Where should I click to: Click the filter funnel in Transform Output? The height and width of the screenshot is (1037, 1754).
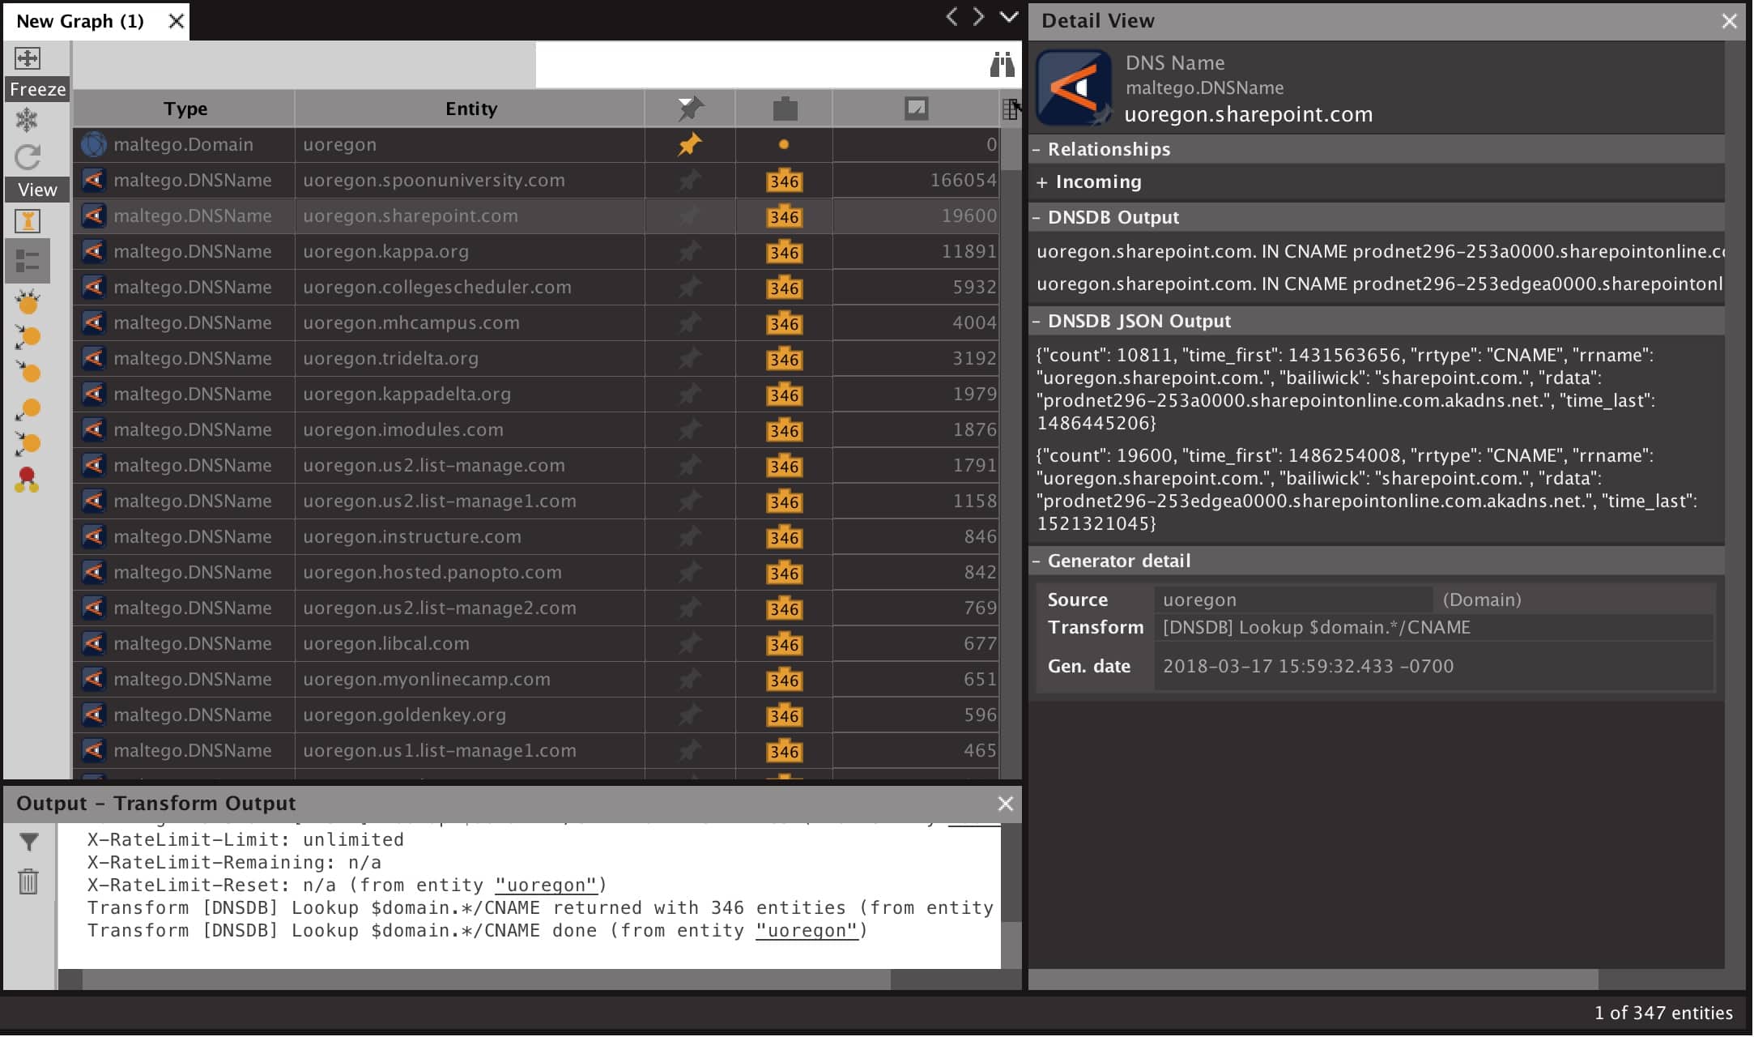click(28, 843)
